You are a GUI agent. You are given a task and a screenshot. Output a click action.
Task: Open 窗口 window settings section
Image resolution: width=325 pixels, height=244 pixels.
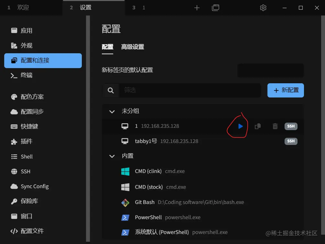coord(43,216)
